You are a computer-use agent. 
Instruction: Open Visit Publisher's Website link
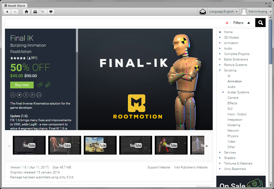click(191, 167)
